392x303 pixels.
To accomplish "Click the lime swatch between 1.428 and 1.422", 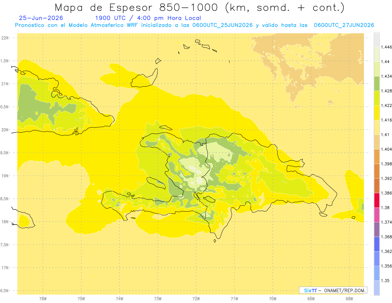I will click(377, 98).
